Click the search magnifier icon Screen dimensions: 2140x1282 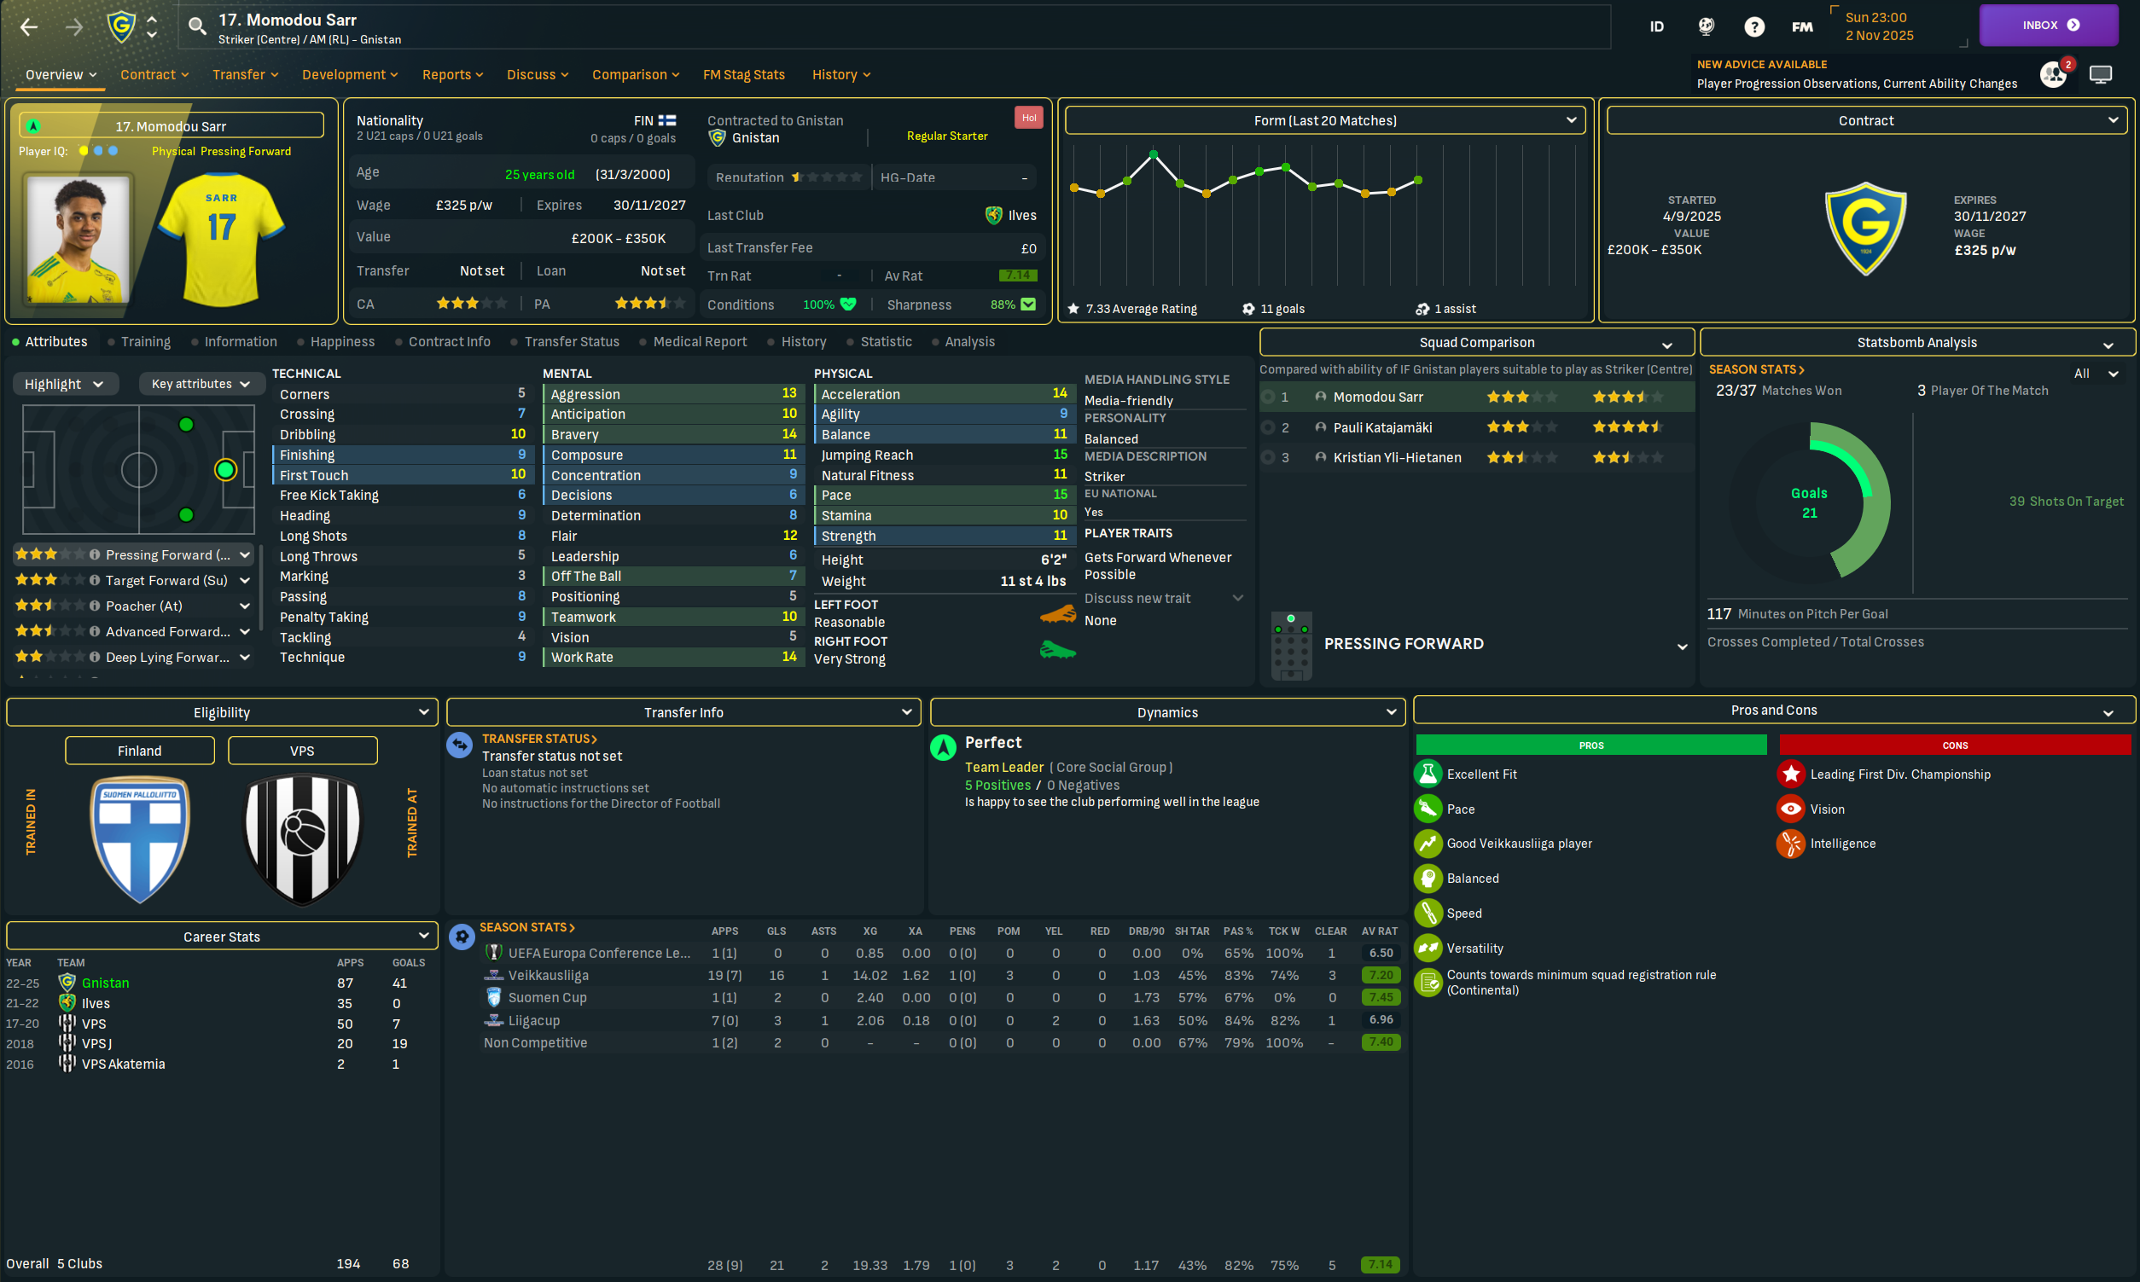(197, 26)
